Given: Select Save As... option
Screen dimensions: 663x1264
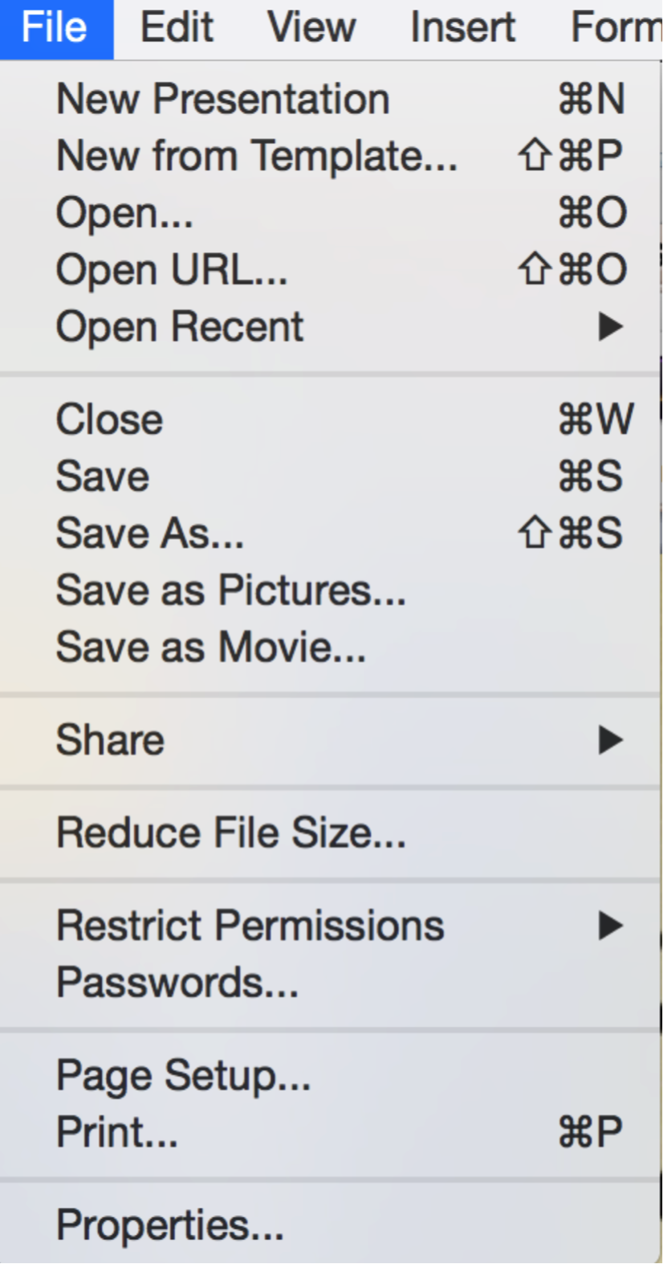Looking at the screenshot, I should [150, 534].
